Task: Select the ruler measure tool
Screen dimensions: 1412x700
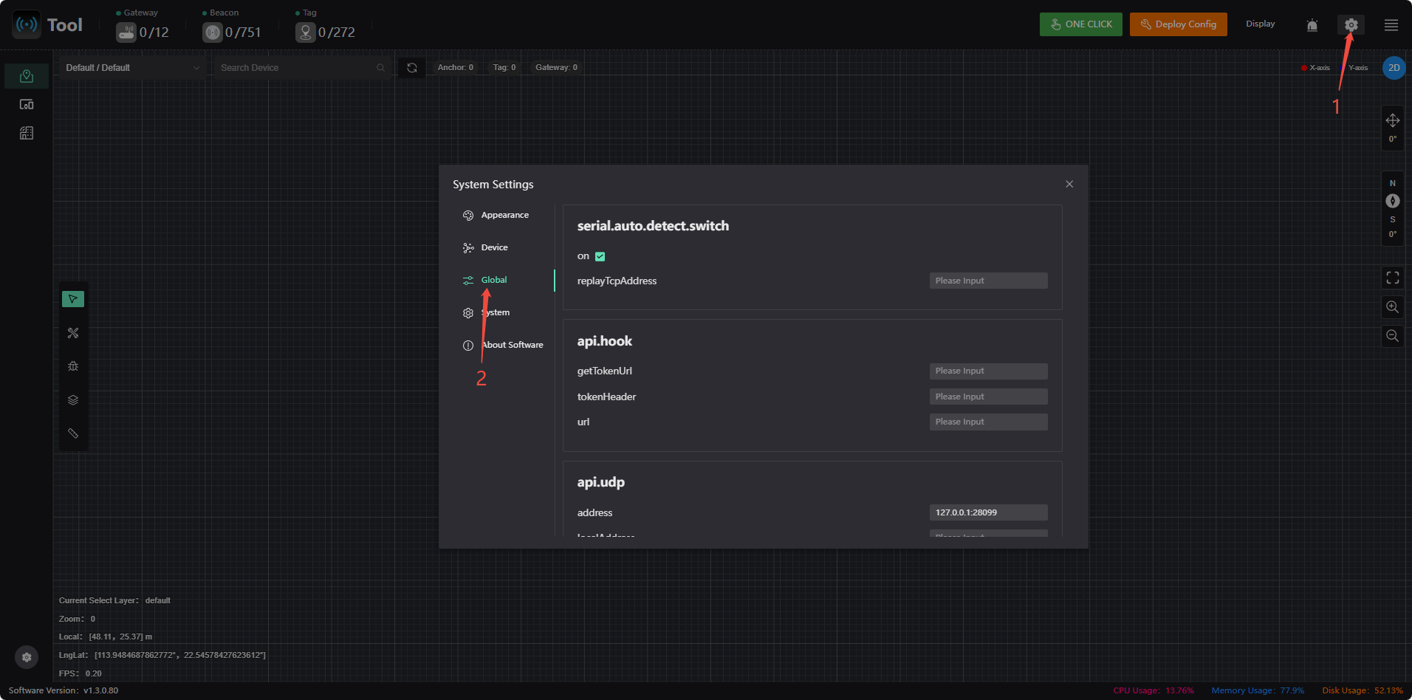Action: coord(72,433)
